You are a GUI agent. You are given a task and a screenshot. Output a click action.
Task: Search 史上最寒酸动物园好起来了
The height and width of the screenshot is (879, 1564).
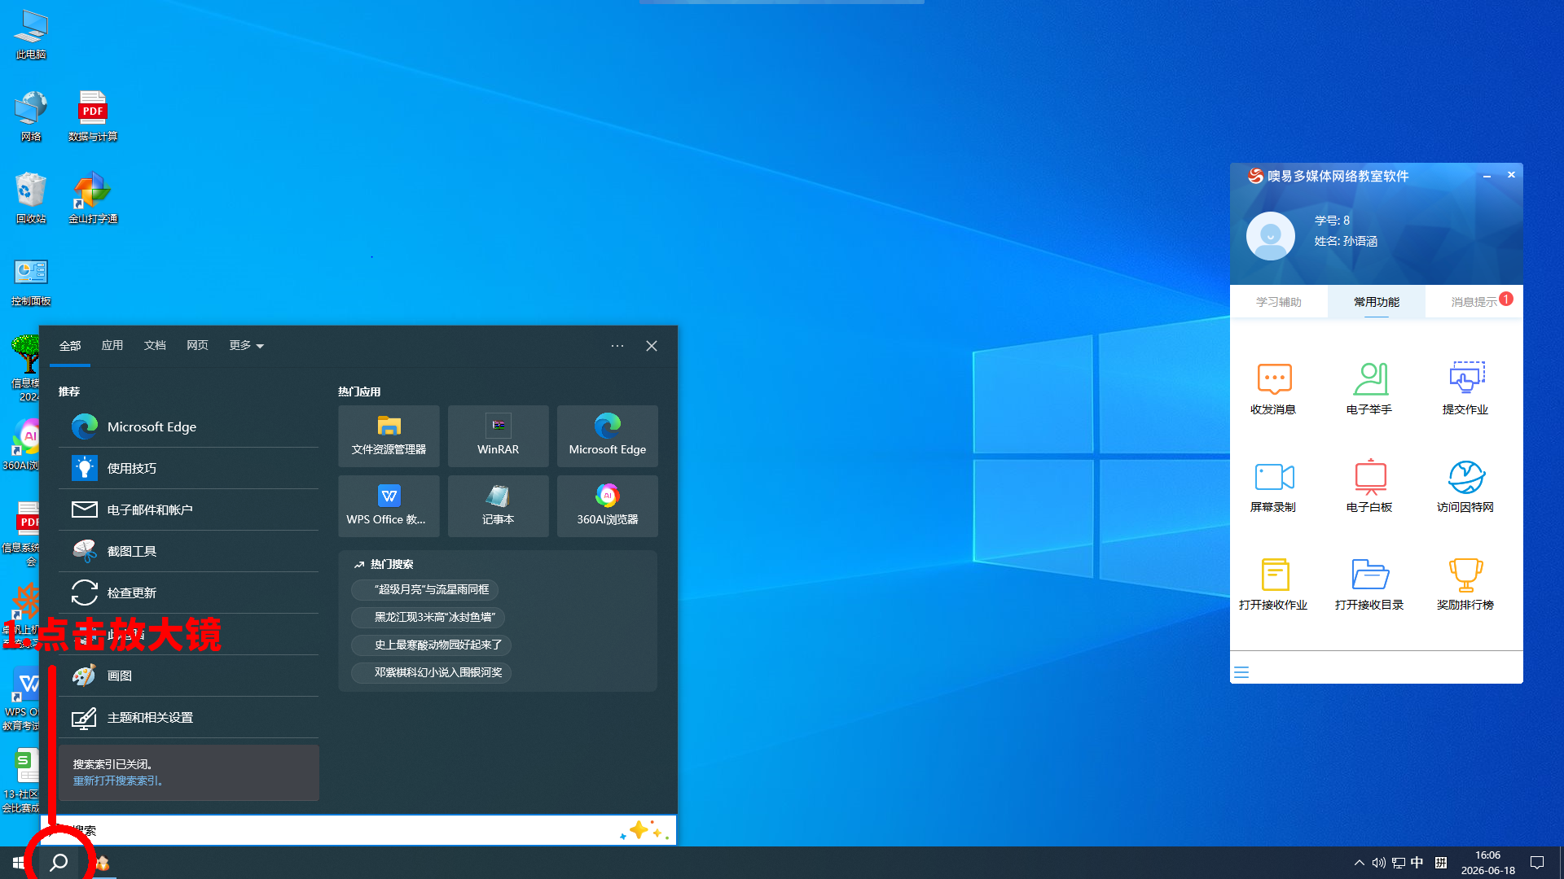coord(431,645)
